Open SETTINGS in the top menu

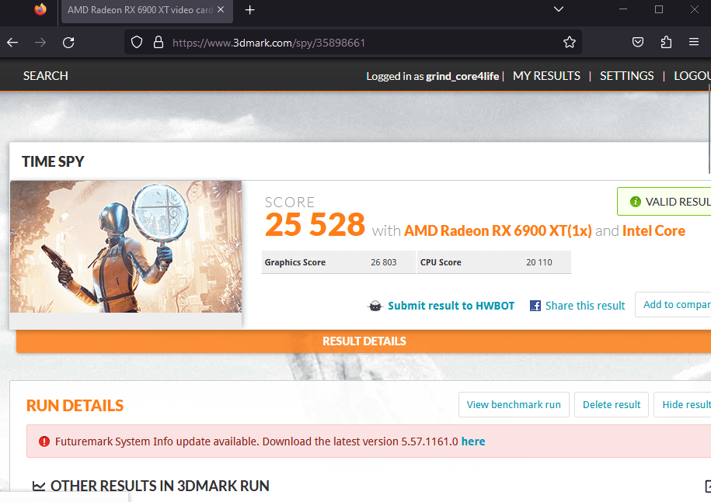(x=626, y=75)
